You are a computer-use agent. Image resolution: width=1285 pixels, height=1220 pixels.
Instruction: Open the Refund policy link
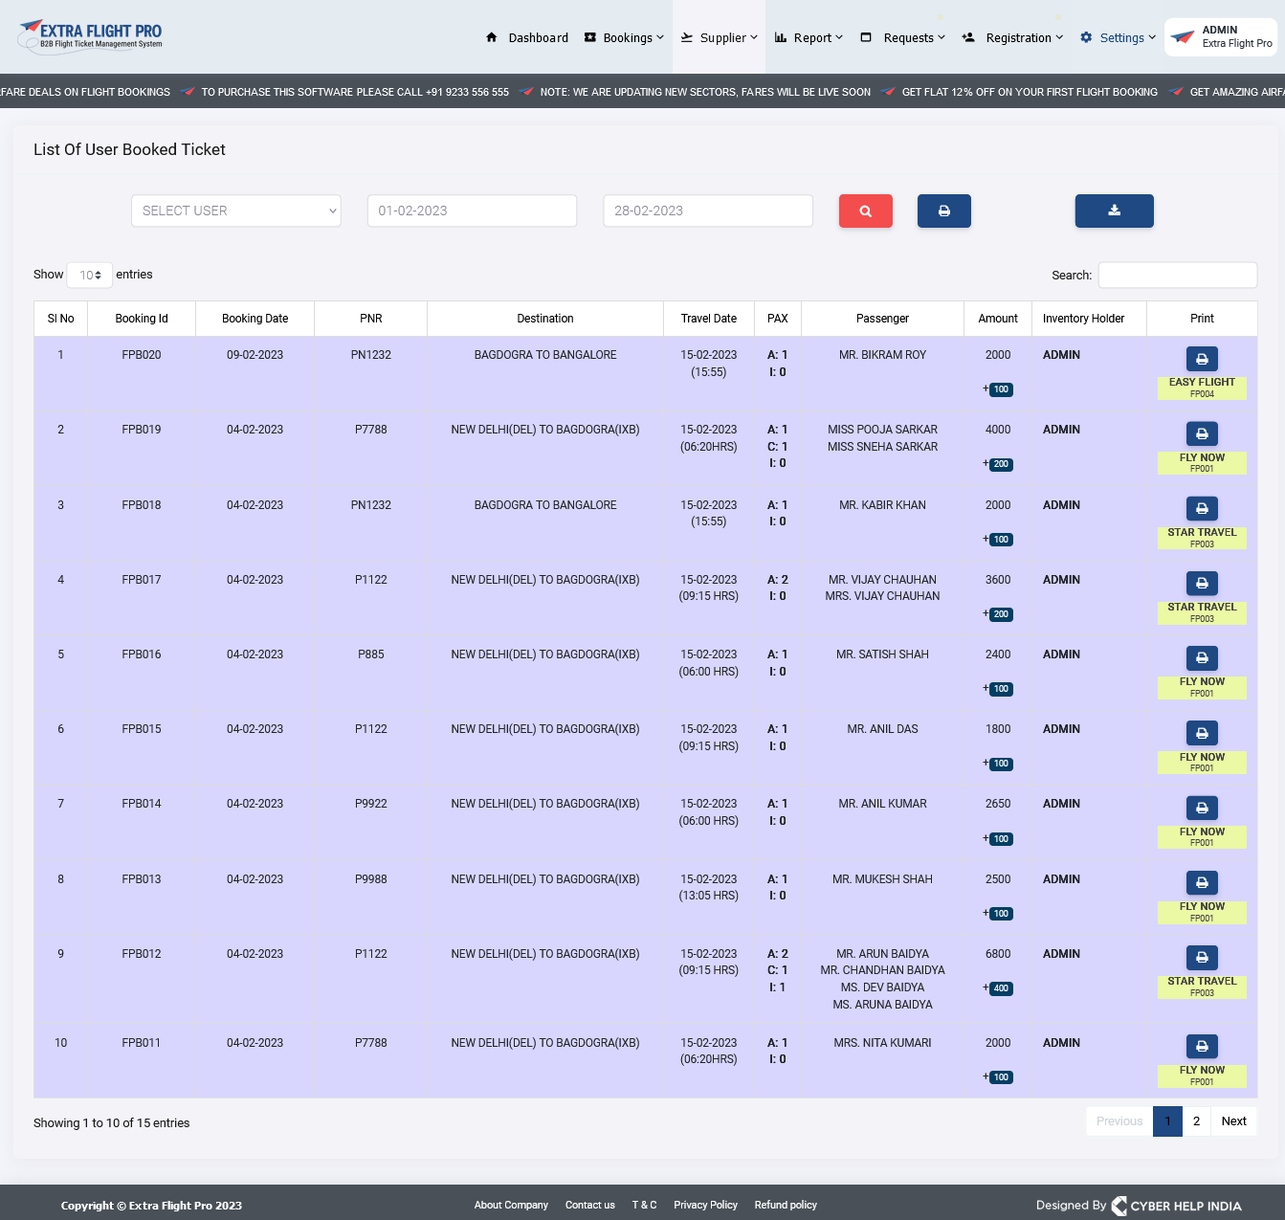(x=785, y=1205)
